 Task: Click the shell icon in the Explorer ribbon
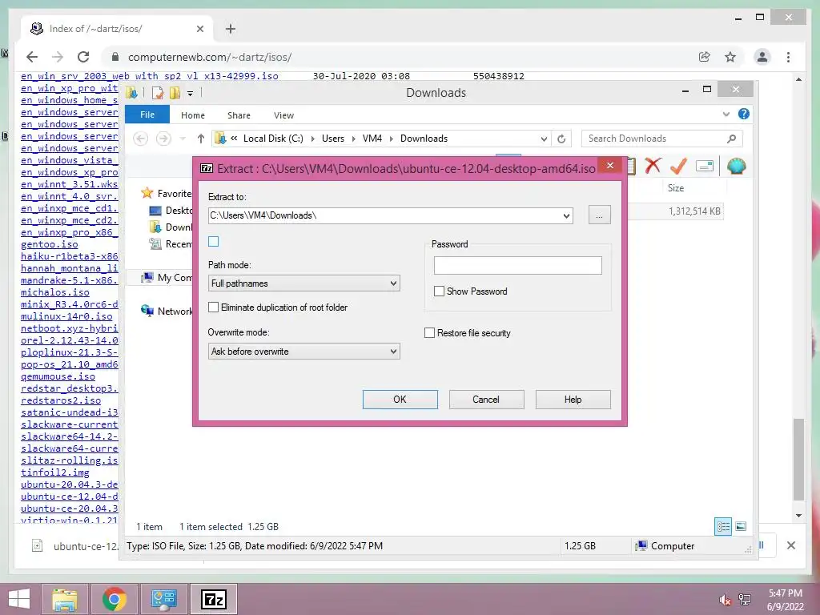pos(737,166)
